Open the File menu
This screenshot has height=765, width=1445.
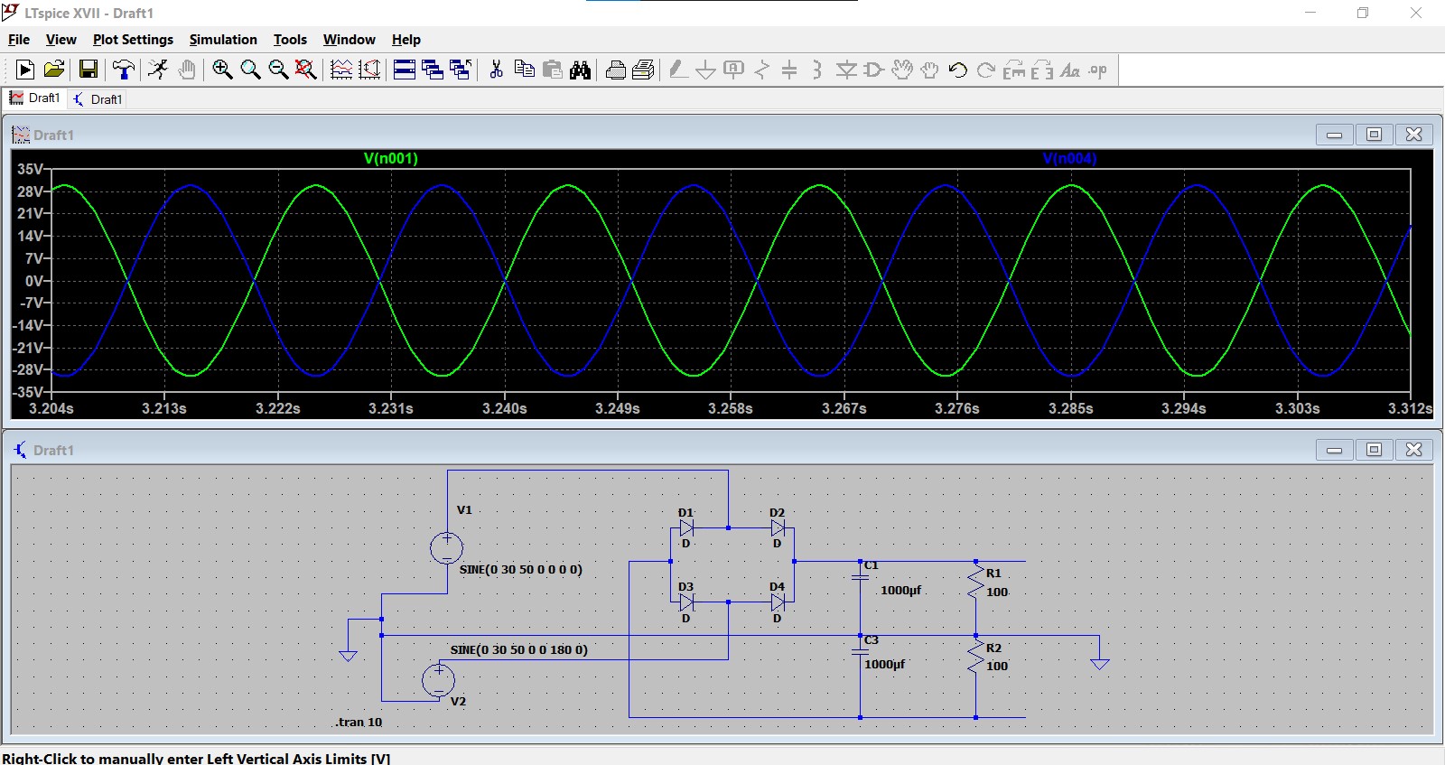point(19,40)
